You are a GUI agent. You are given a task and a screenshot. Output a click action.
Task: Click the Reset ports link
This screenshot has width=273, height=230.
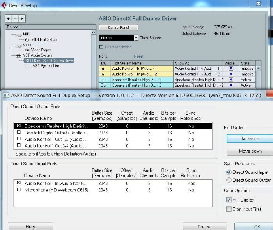tap(138, 57)
